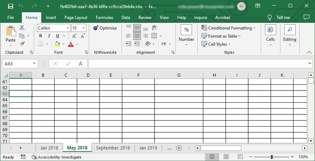Screen dimensions: 315x161
Task: Increase font size with the larger A
Action: tap(74, 36)
